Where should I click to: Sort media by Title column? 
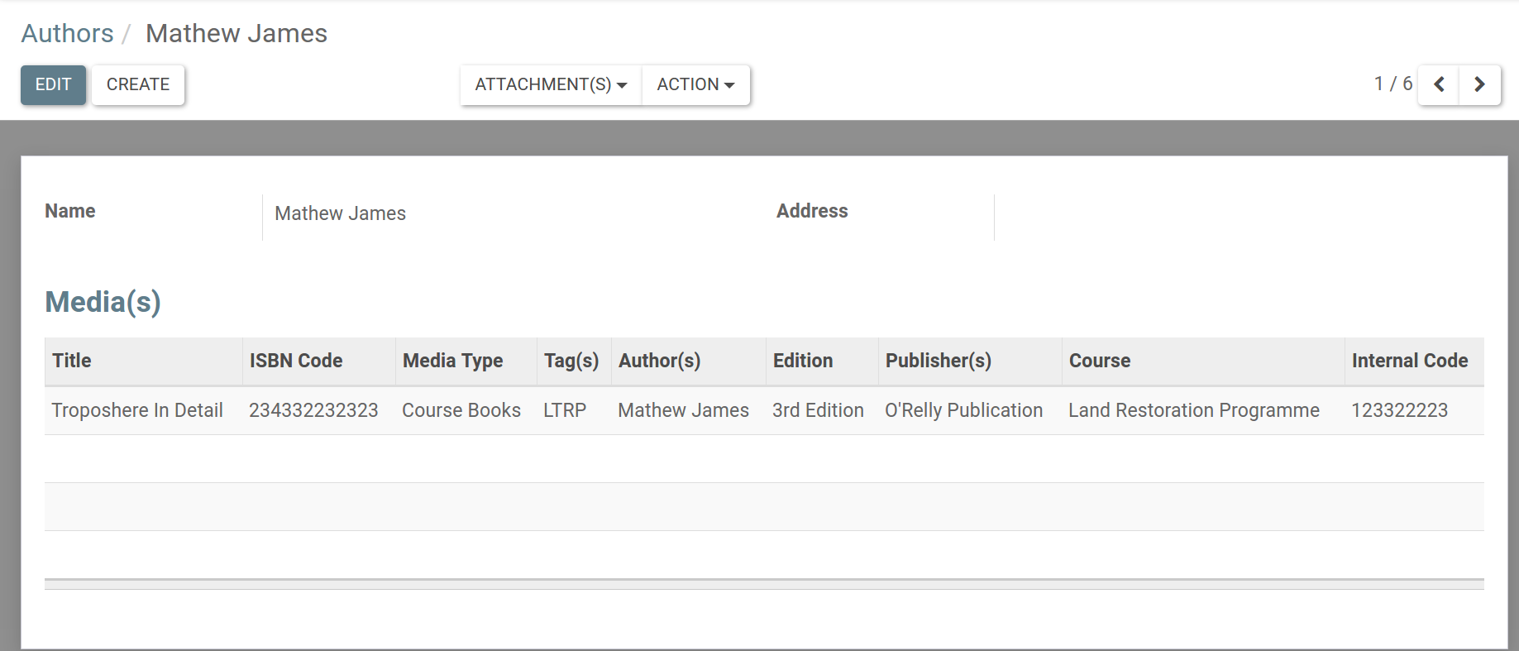pyautogui.click(x=72, y=361)
